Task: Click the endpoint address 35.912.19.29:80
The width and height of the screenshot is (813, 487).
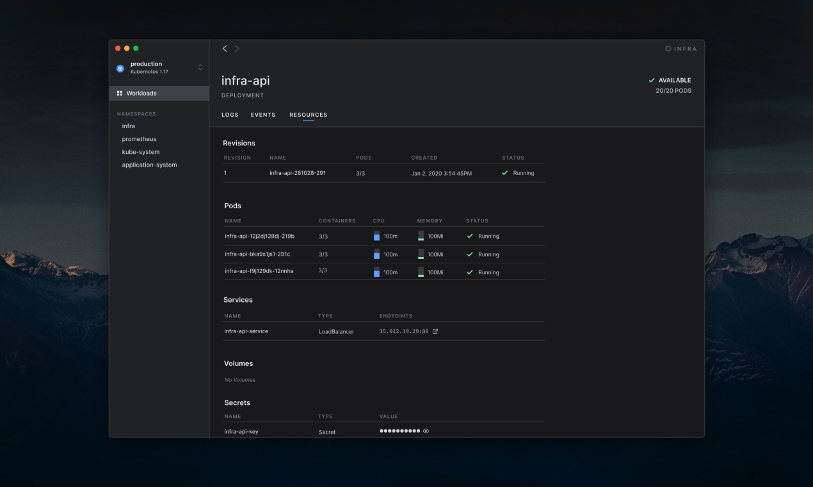Action: (403, 331)
